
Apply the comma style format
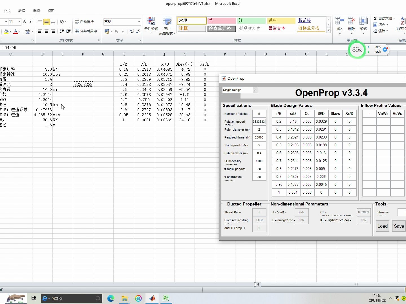point(123,31)
